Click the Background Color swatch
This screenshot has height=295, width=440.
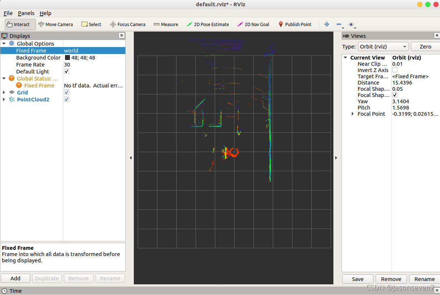67,57
